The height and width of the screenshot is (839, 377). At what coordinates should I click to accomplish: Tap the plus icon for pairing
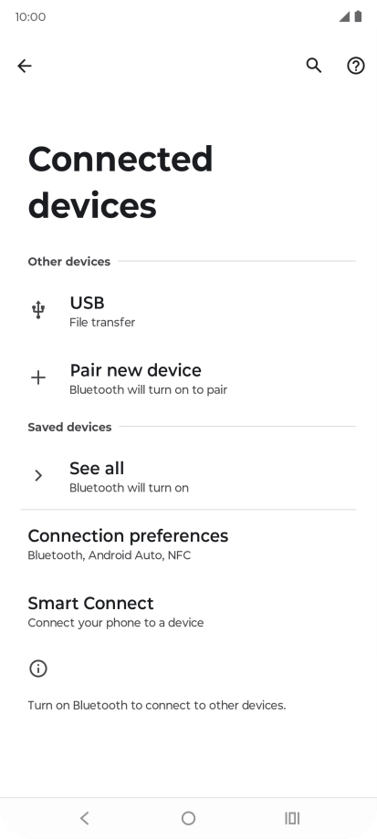pos(38,378)
